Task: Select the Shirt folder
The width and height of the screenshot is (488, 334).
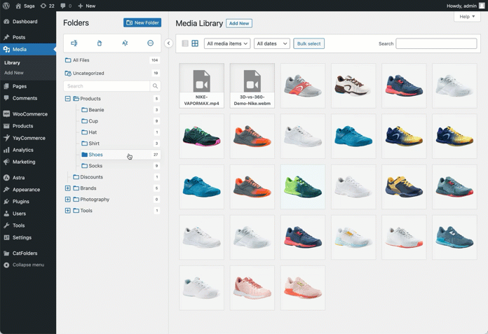Action: (x=121, y=144)
